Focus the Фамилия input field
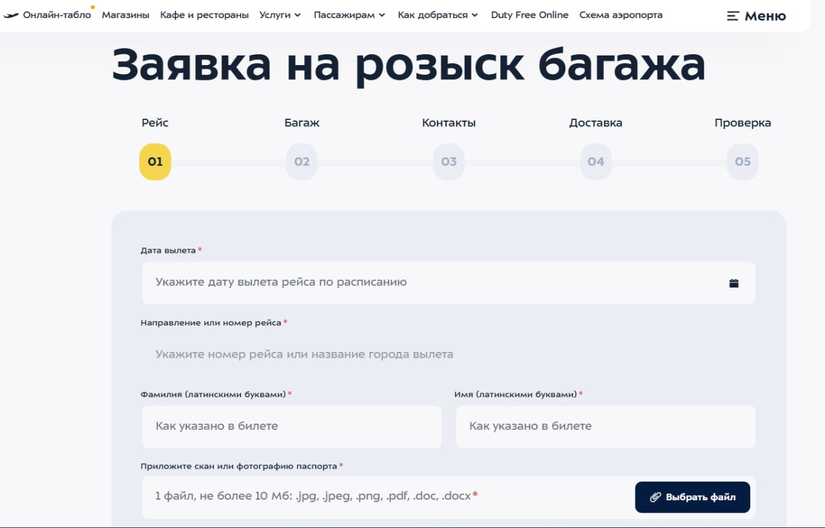The height and width of the screenshot is (528, 825). [x=292, y=427]
